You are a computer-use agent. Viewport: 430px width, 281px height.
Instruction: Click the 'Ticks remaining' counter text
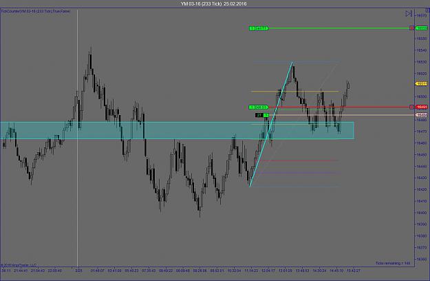pyautogui.click(x=393, y=263)
